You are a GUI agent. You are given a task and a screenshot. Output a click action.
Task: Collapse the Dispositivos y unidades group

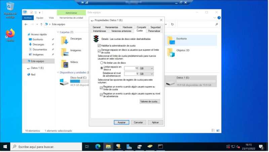[x=58, y=72]
